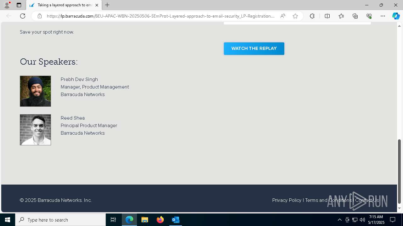Screen dimensions: 403x226
Task: Open Settings and more menu
Action: tap(383, 16)
